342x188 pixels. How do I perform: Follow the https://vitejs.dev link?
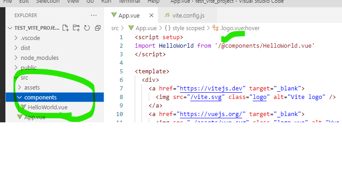click(211, 88)
